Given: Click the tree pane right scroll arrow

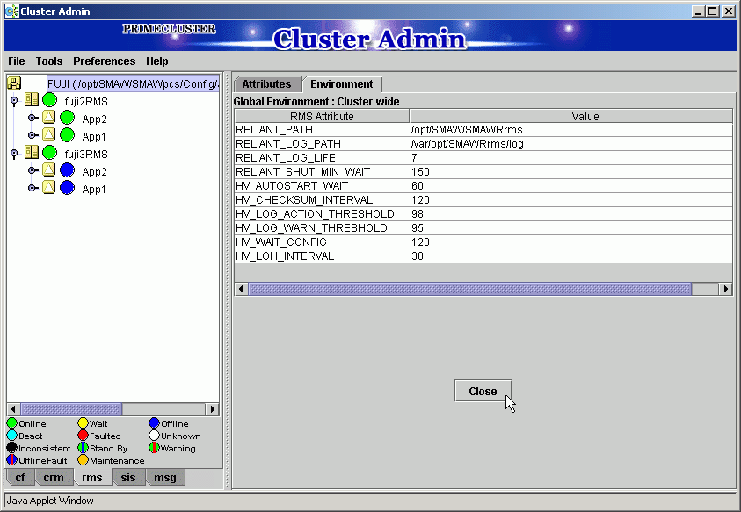Looking at the screenshot, I should point(212,409).
